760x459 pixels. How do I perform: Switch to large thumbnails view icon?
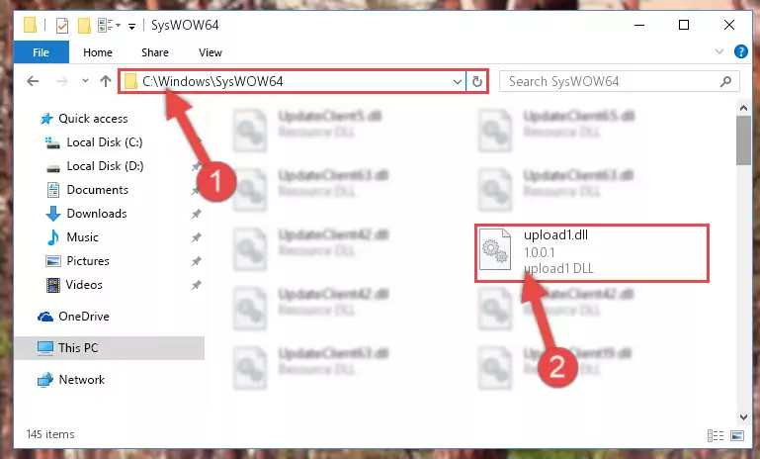[x=737, y=435]
